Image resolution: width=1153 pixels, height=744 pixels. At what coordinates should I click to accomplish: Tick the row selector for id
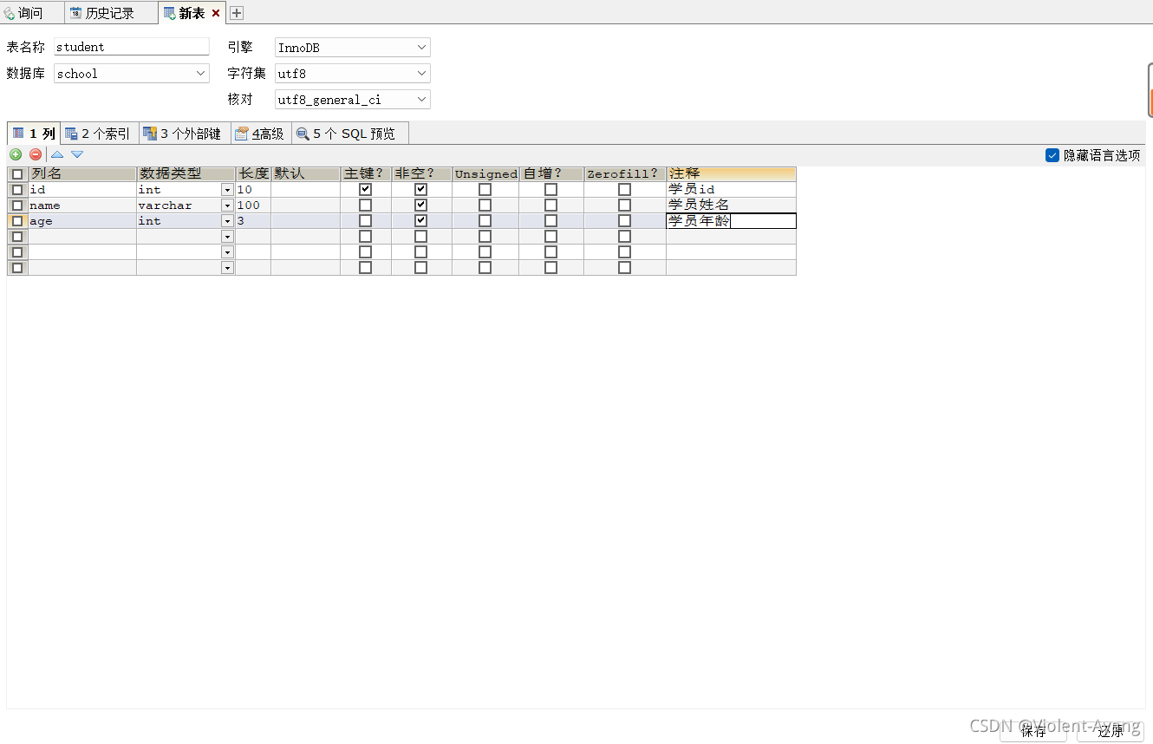pos(17,189)
